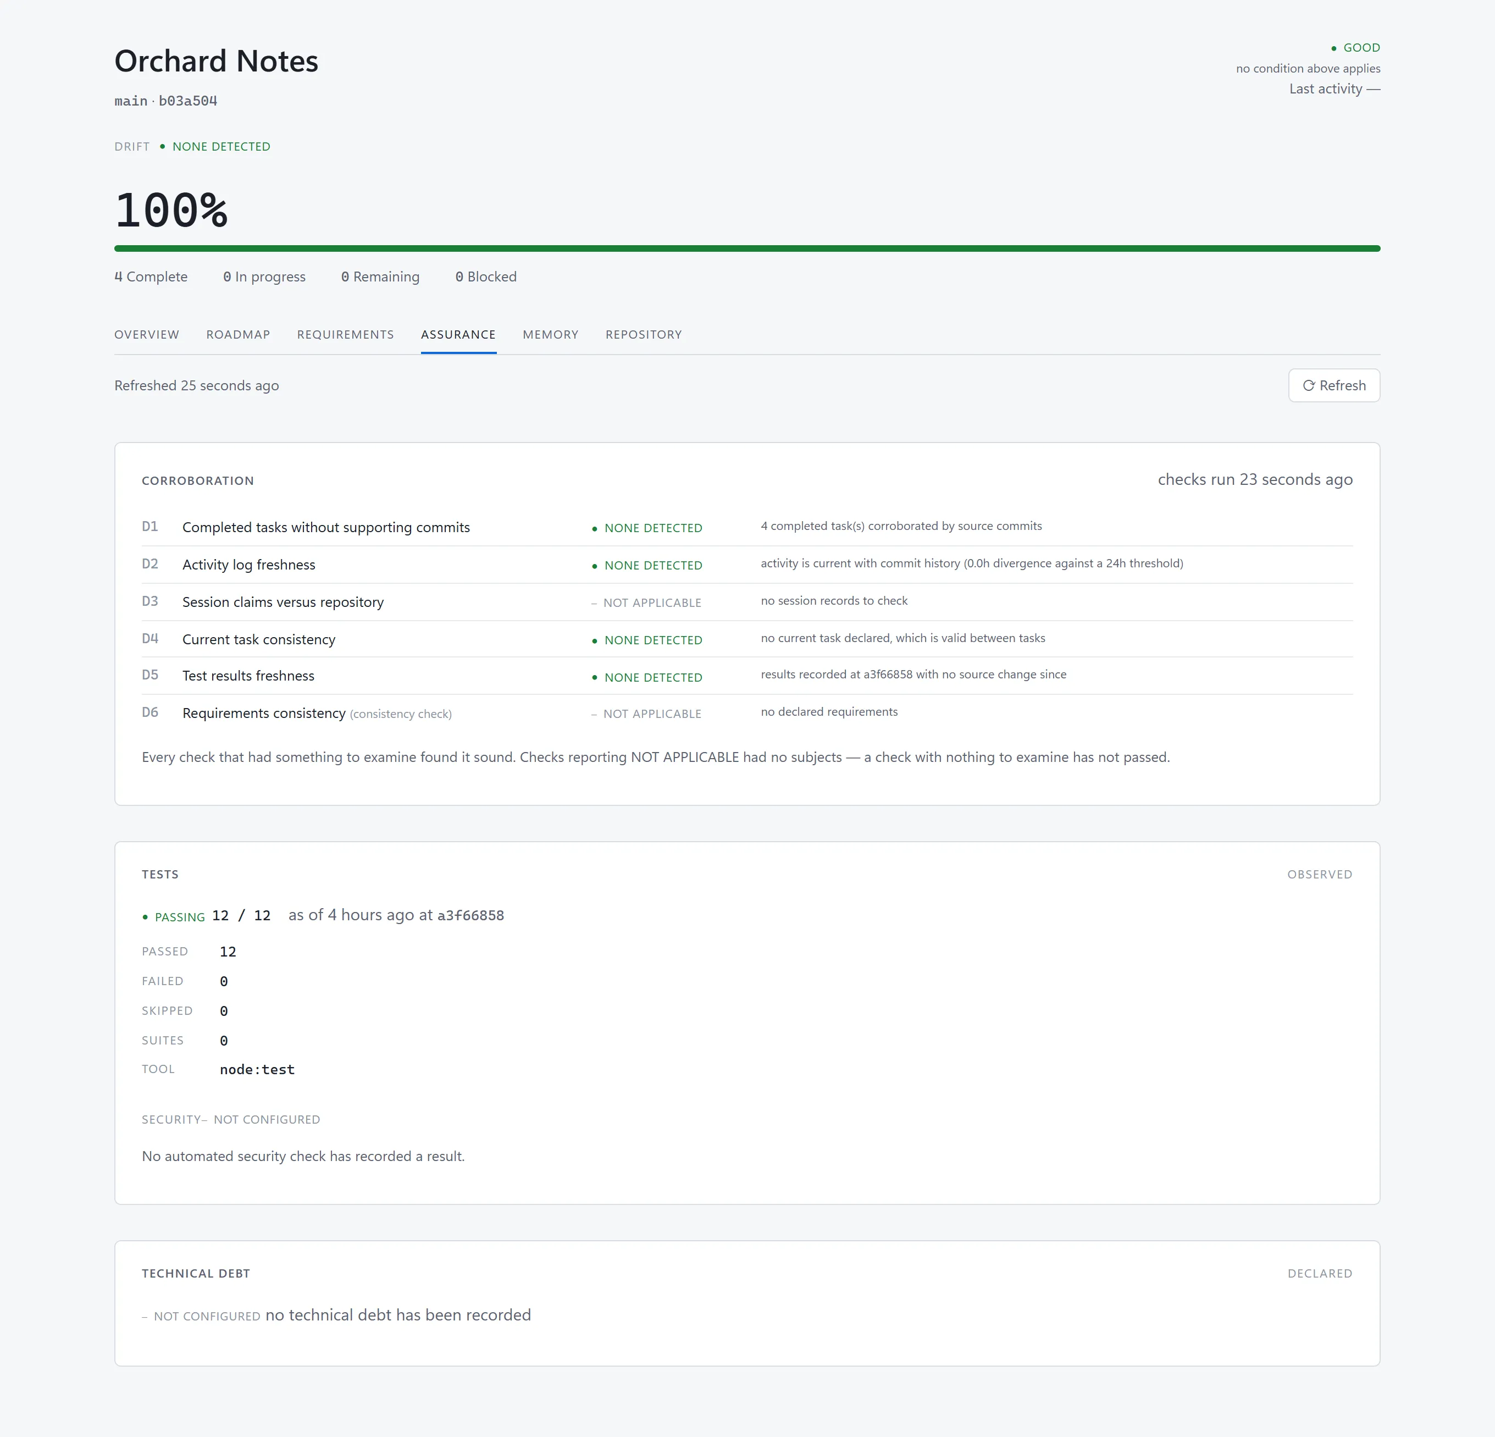Click the 0 In progress count
Viewport: 1495px width, 1437px height.
tap(264, 276)
